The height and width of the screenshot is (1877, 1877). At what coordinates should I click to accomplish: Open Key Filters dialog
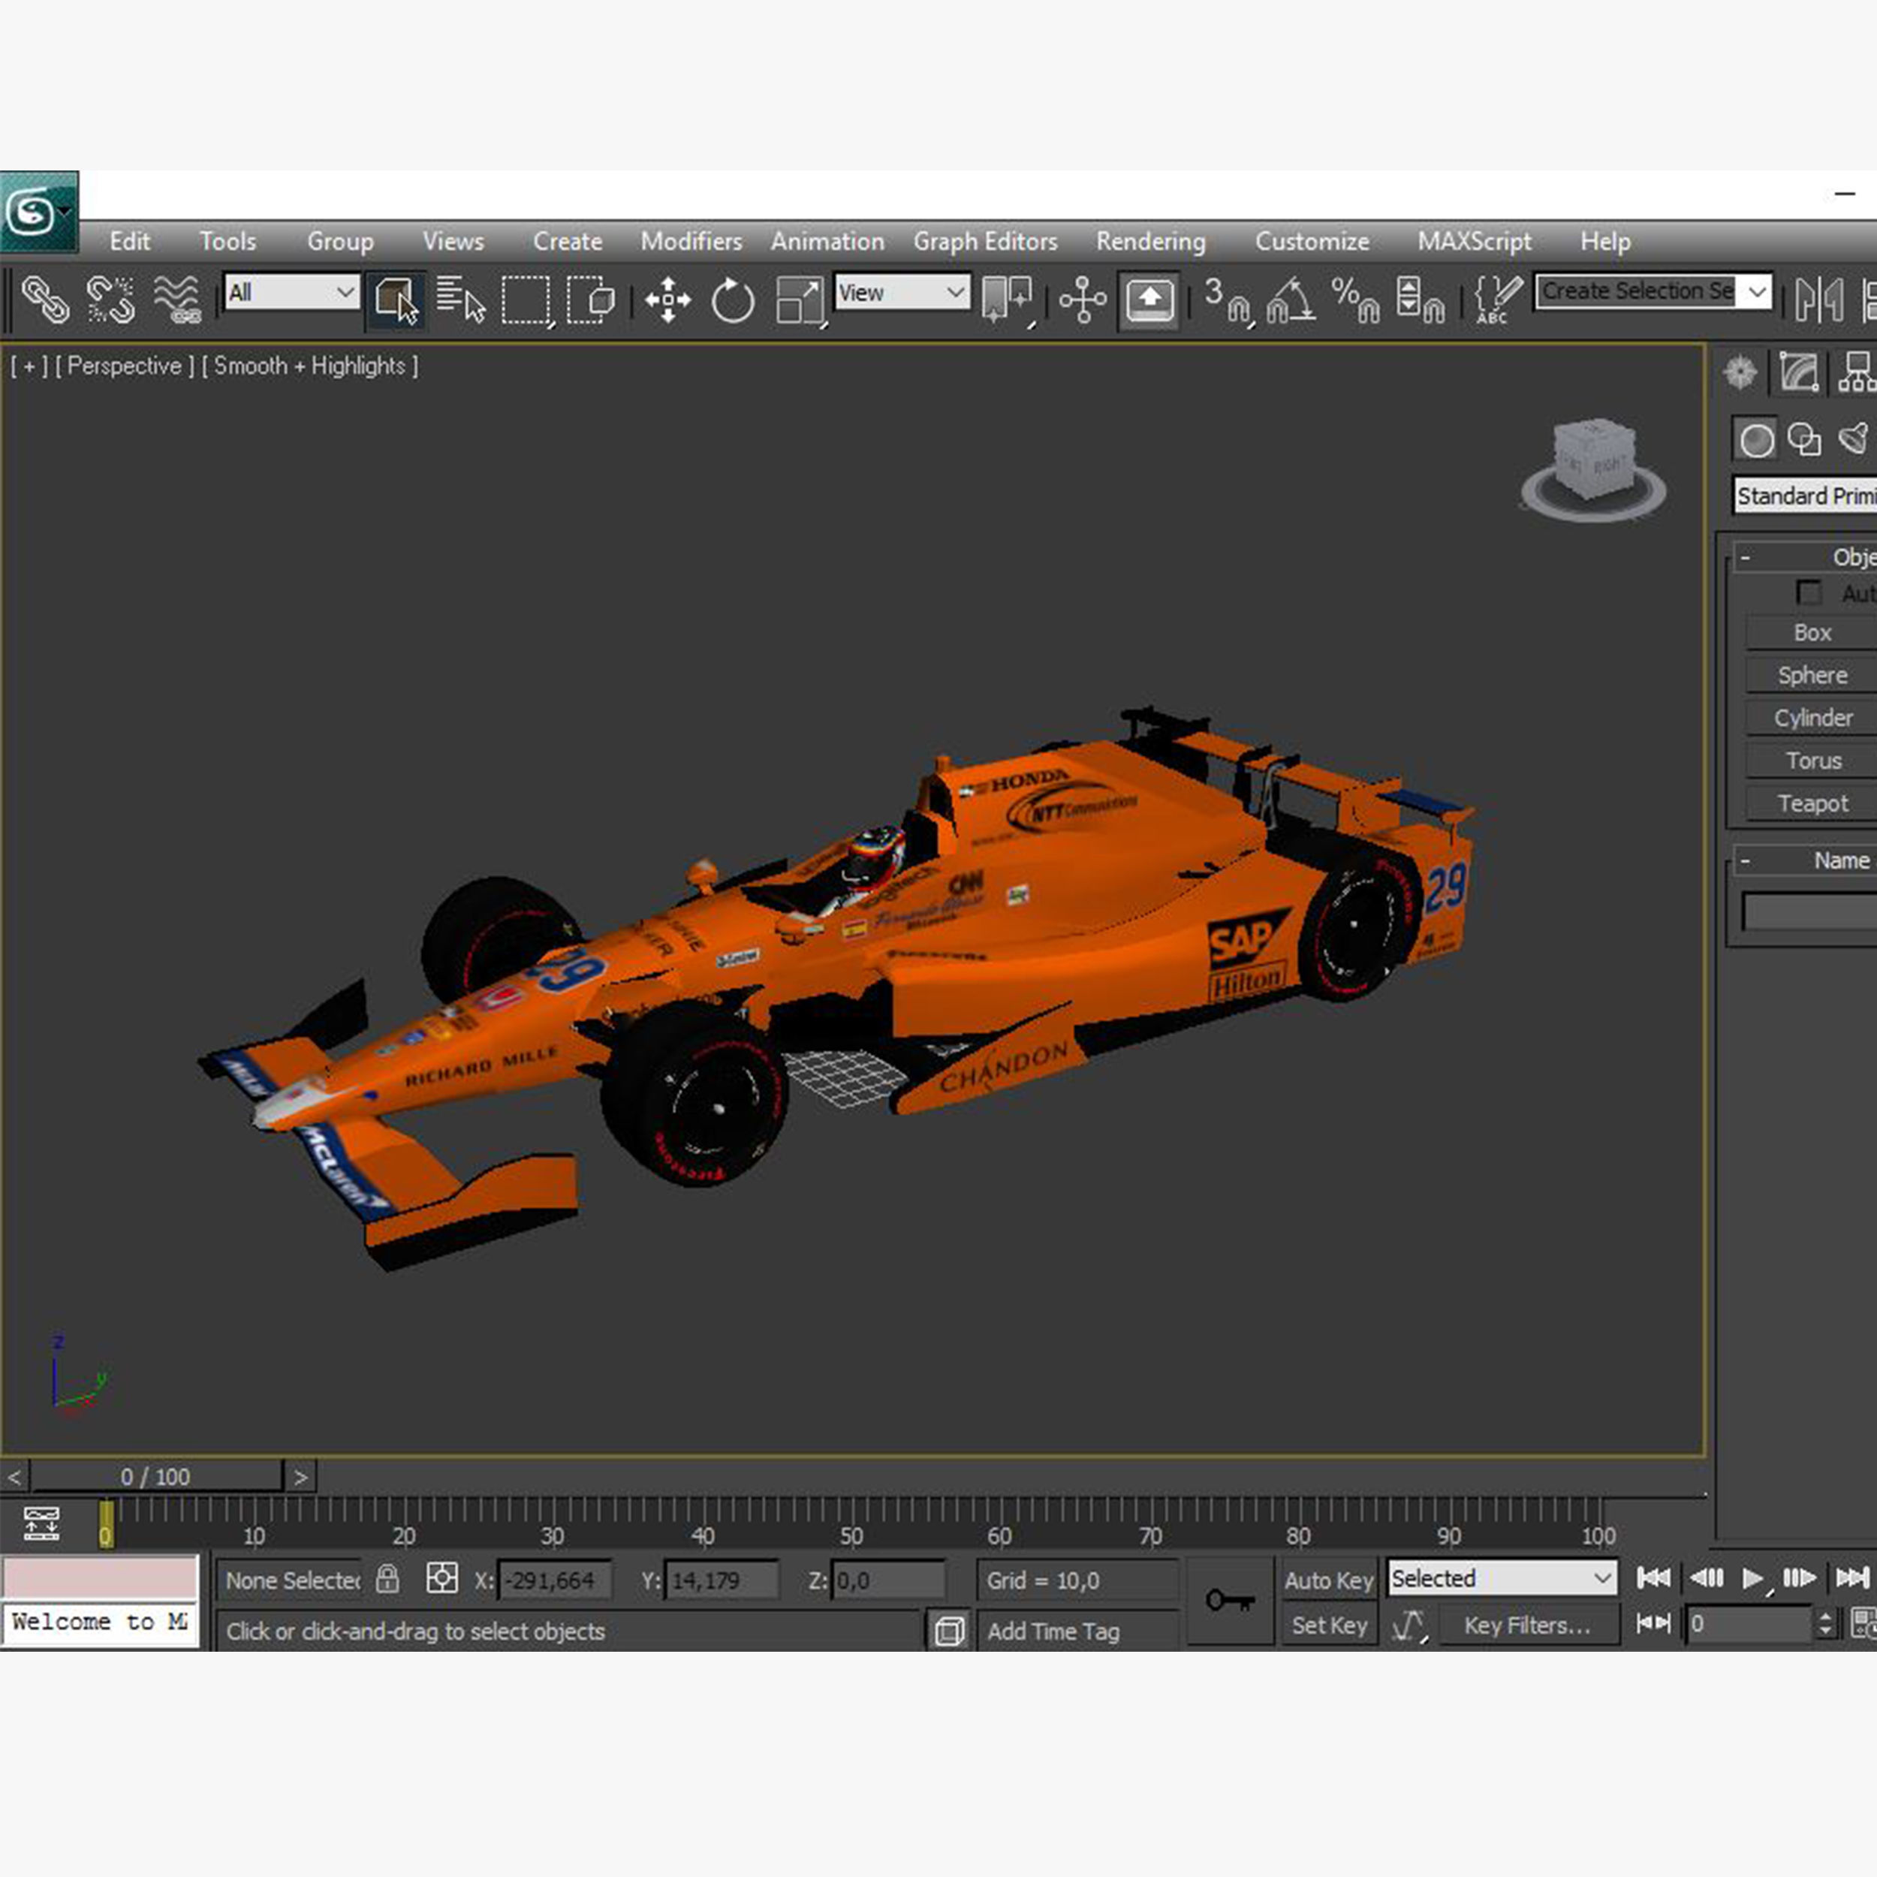pyautogui.click(x=1528, y=1625)
